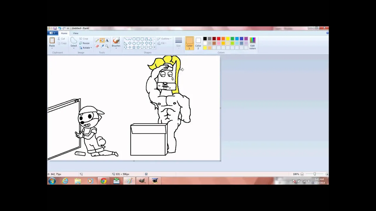This screenshot has height=211, width=376.
Task: Toggle Color 1 as active color
Action: click(189, 42)
